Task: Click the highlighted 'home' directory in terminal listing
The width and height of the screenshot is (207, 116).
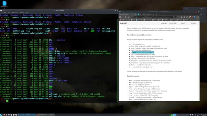Action: 51,49
